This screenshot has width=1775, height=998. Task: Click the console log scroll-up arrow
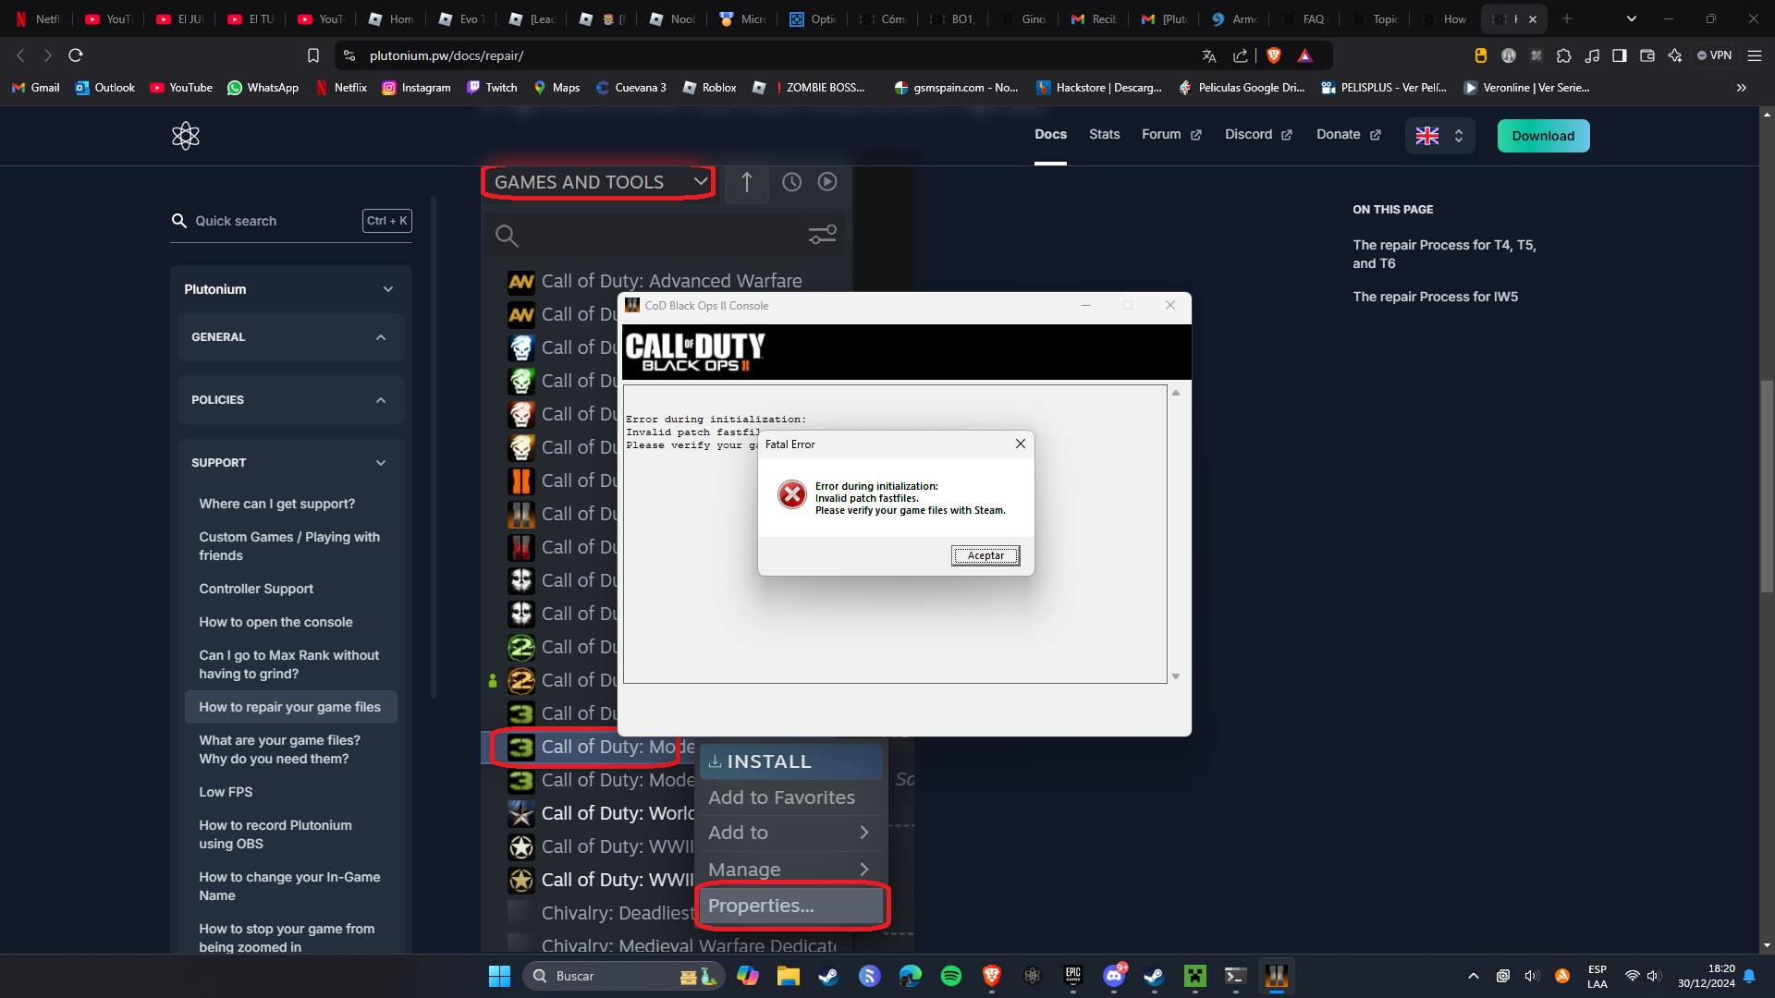(1176, 393)
